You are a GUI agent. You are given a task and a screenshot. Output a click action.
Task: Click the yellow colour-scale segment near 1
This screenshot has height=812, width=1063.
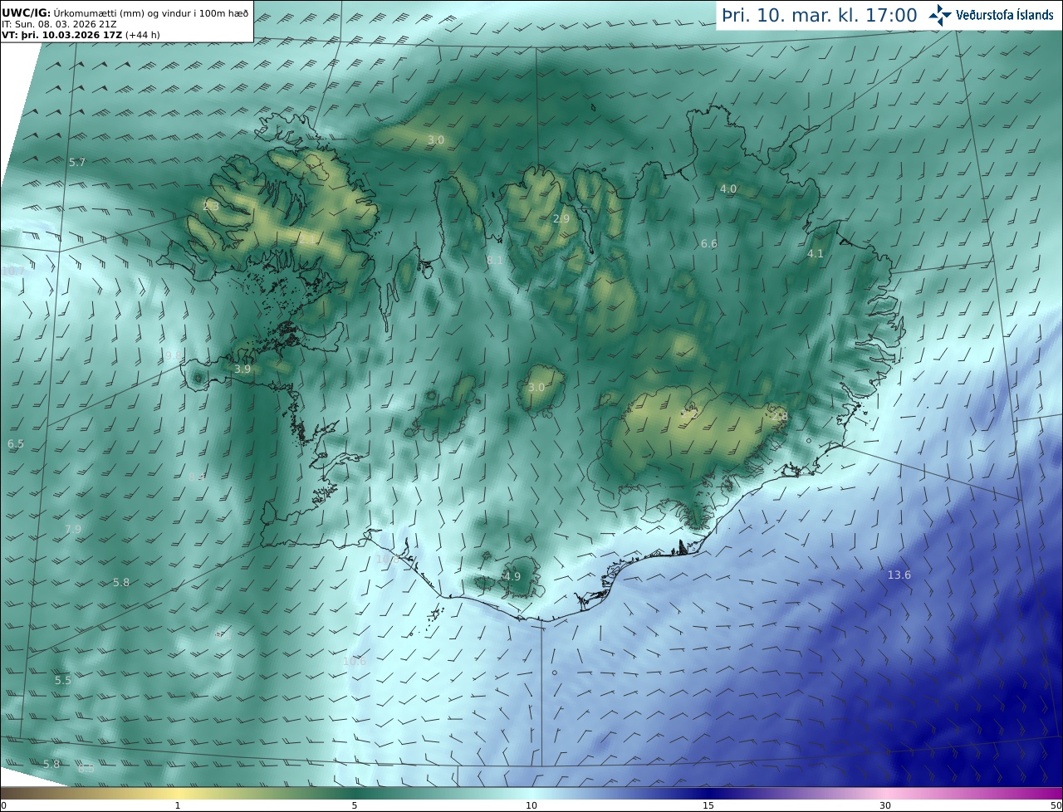178,793
